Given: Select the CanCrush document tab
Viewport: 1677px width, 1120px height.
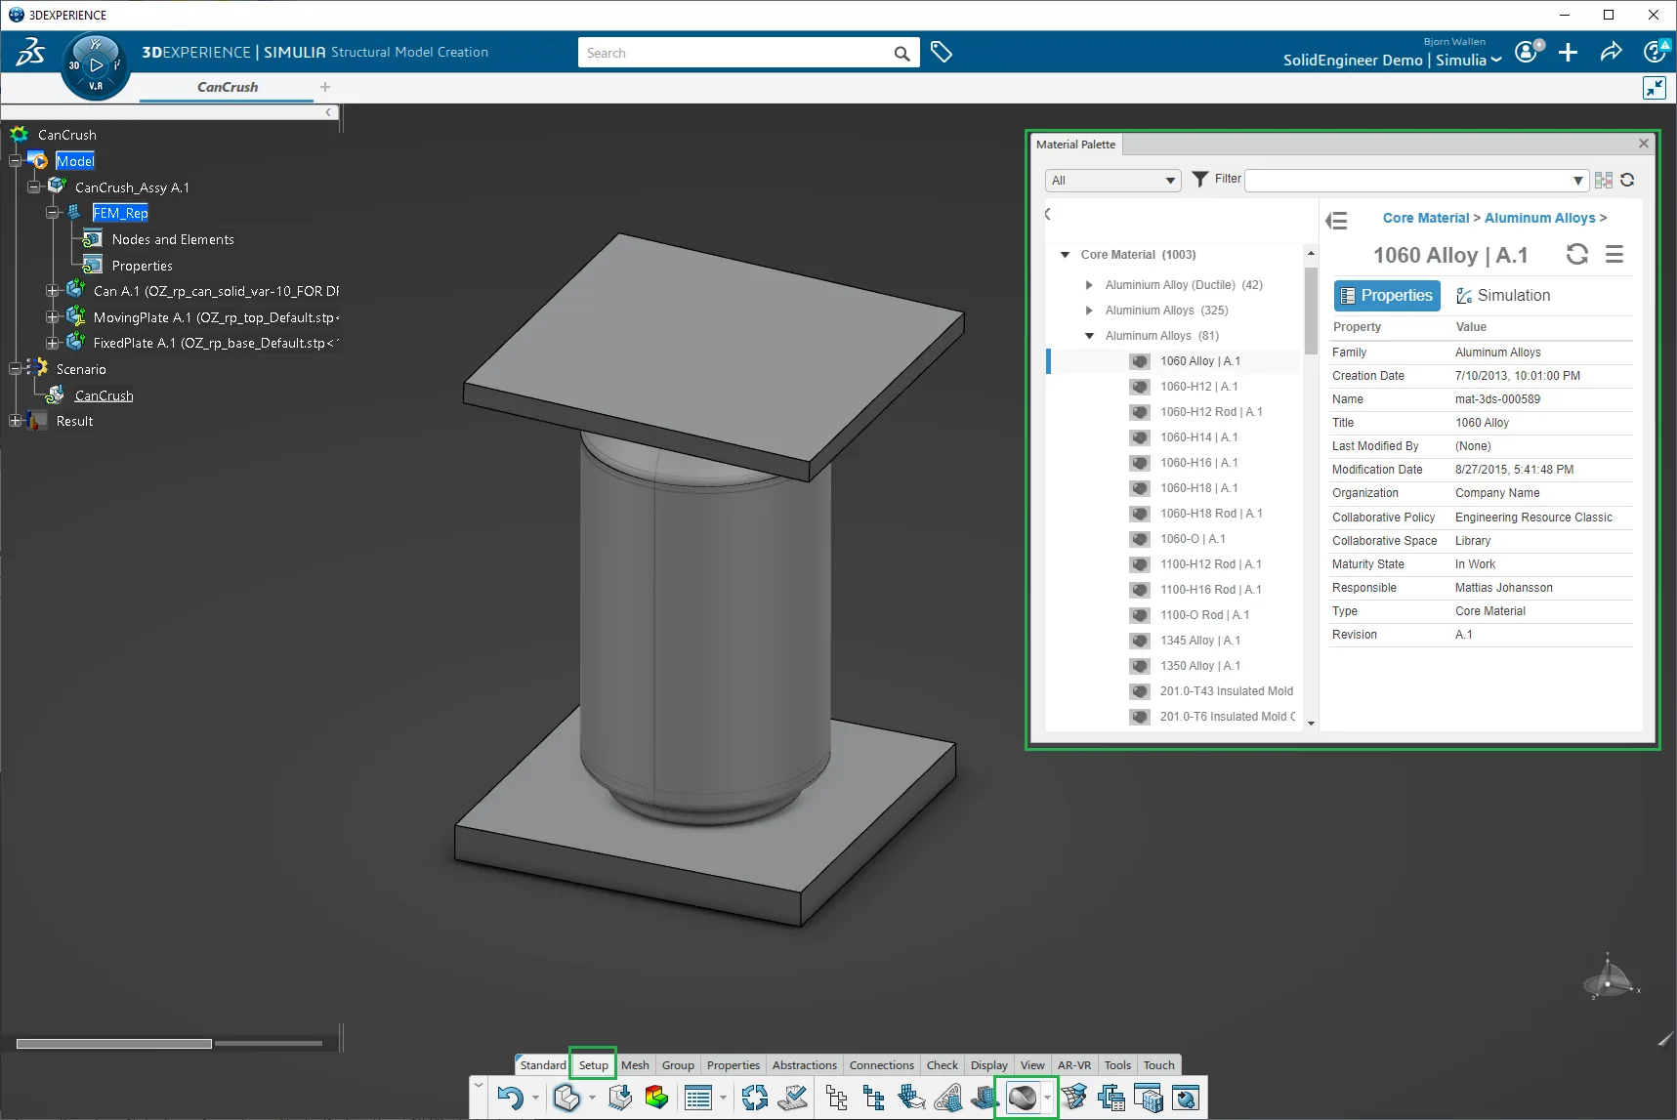Looking at the screenshot, I should pos(228,87).
